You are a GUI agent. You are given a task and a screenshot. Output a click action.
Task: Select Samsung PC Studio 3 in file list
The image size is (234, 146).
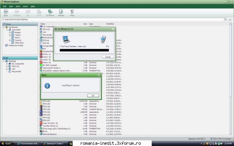tap(50, 68)
